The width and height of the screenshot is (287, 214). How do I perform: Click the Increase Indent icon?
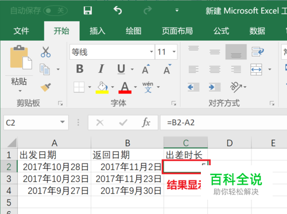coord(215,87)
